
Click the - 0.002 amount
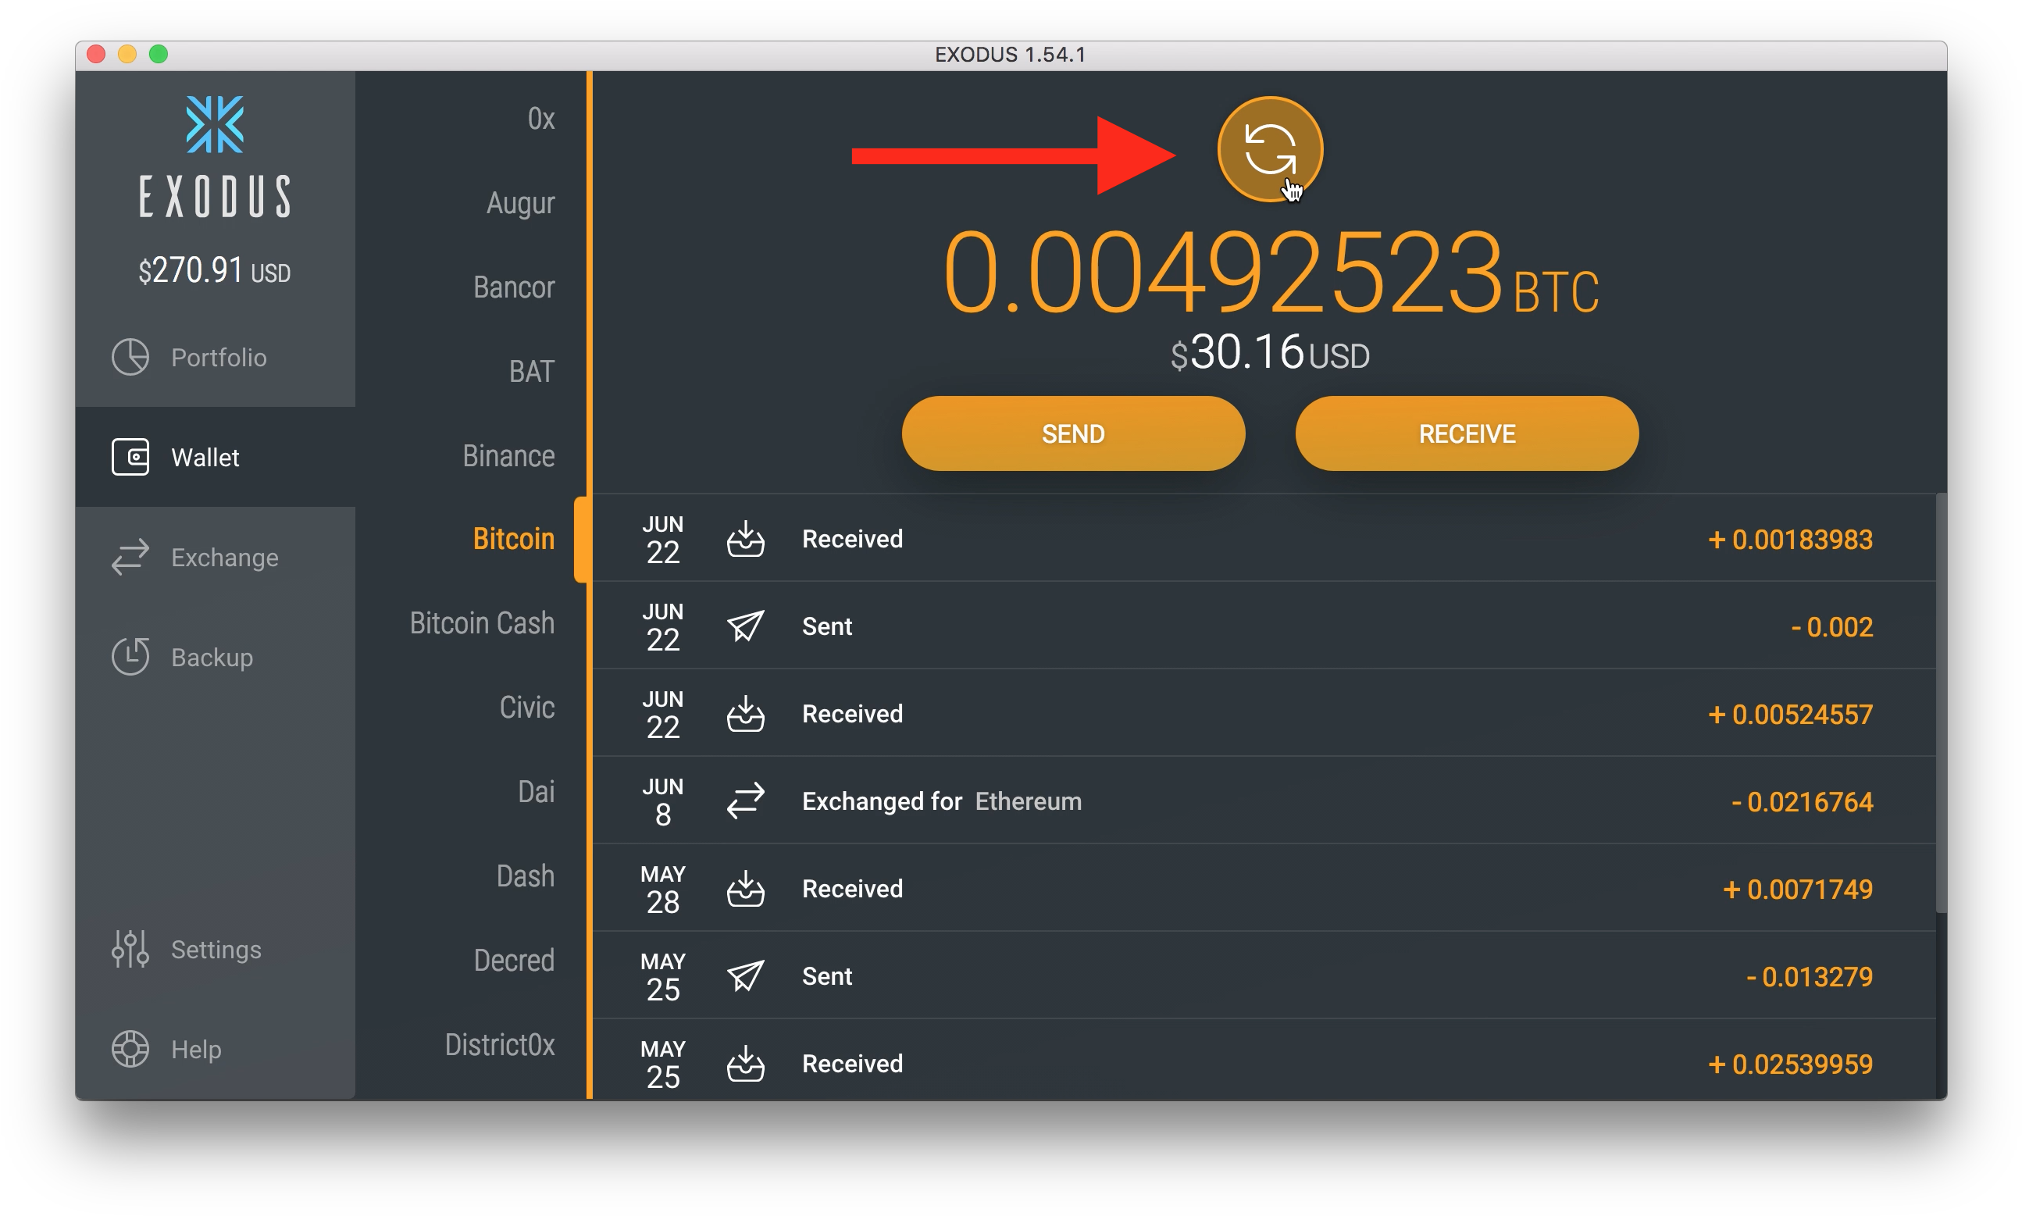[x=1832, y=627]
